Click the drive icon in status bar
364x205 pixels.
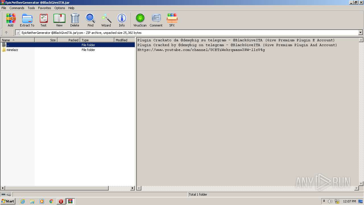click(3, 194)
